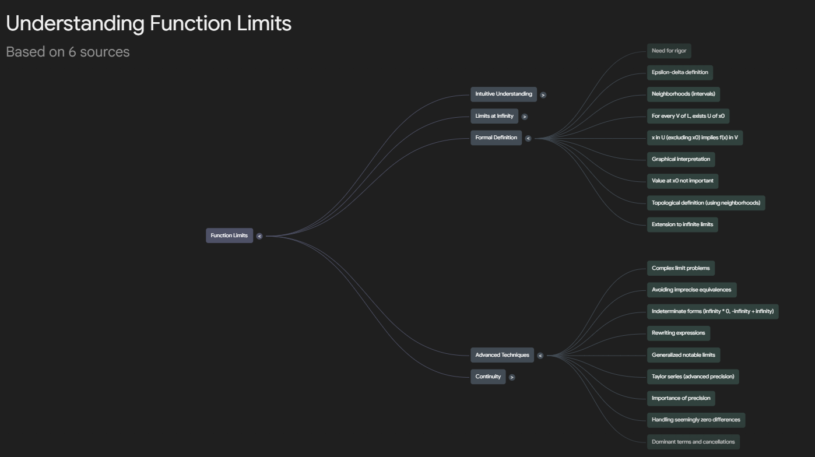The height and width of the screenshot is (457, 815).
Task: Click the Taylor series (advanced precision) node
Action: (x=693, y=377)
